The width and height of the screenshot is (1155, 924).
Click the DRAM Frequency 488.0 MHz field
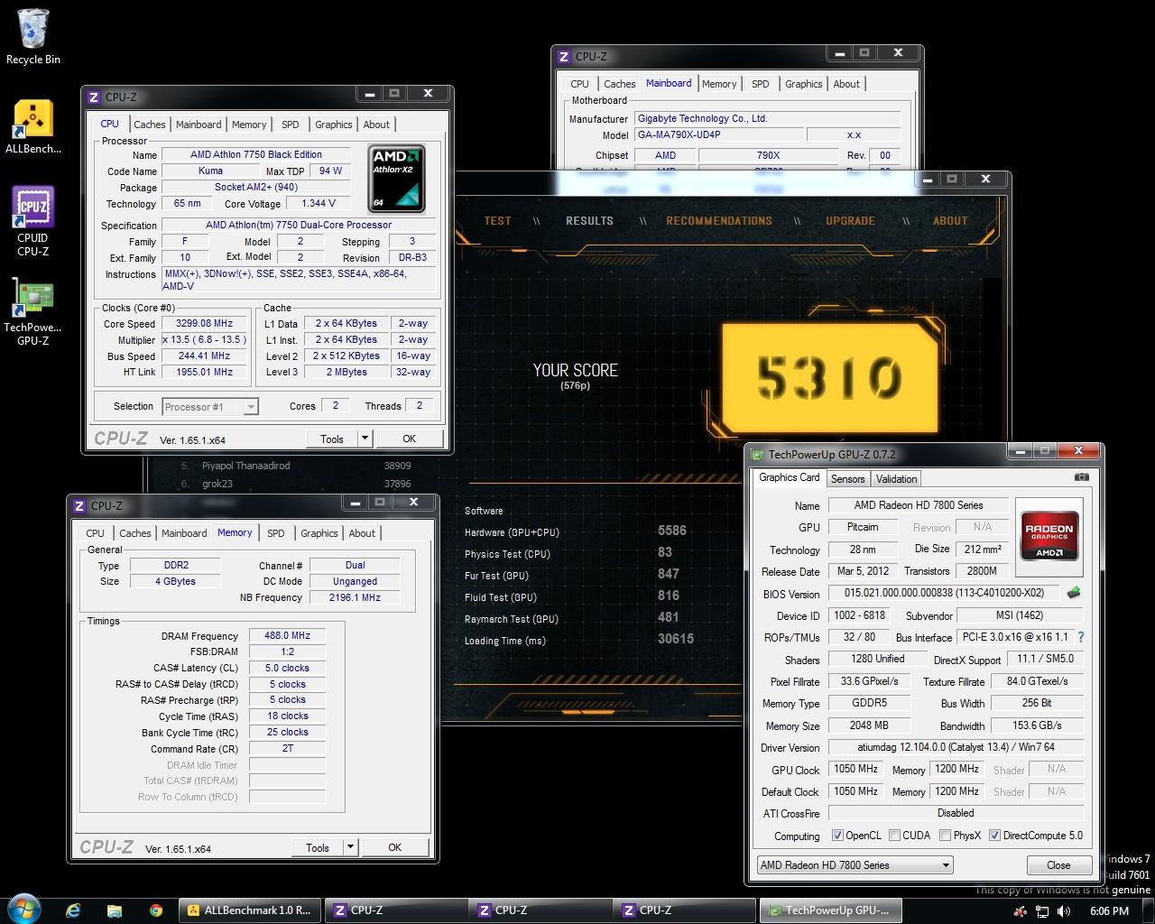pos(287,635)
